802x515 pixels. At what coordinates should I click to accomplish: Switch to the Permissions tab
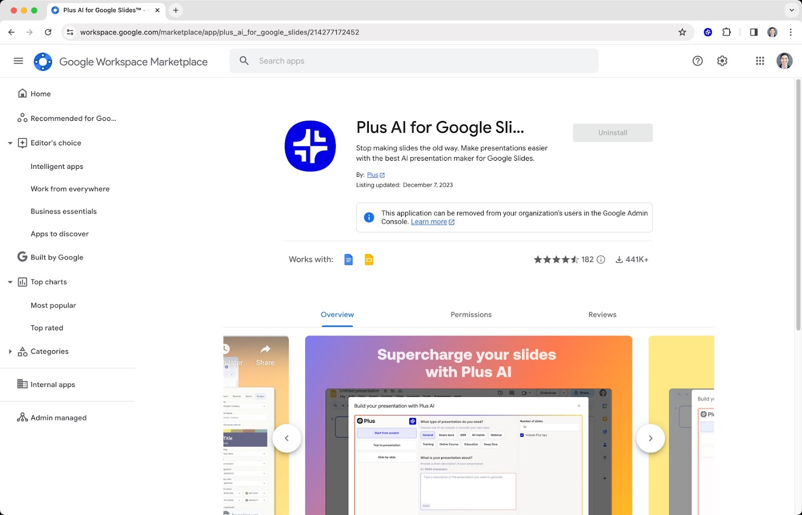click(471, 315)
